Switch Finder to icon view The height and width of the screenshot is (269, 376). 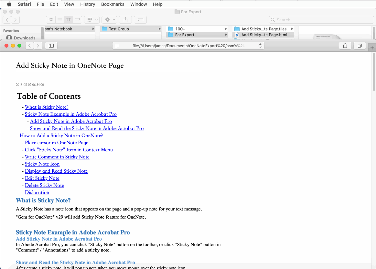coord(51,20)
